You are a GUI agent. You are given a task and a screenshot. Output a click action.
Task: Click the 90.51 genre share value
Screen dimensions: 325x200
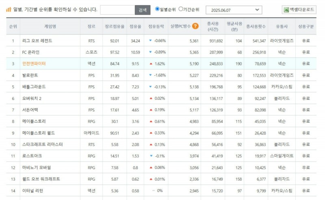[115, 133]
